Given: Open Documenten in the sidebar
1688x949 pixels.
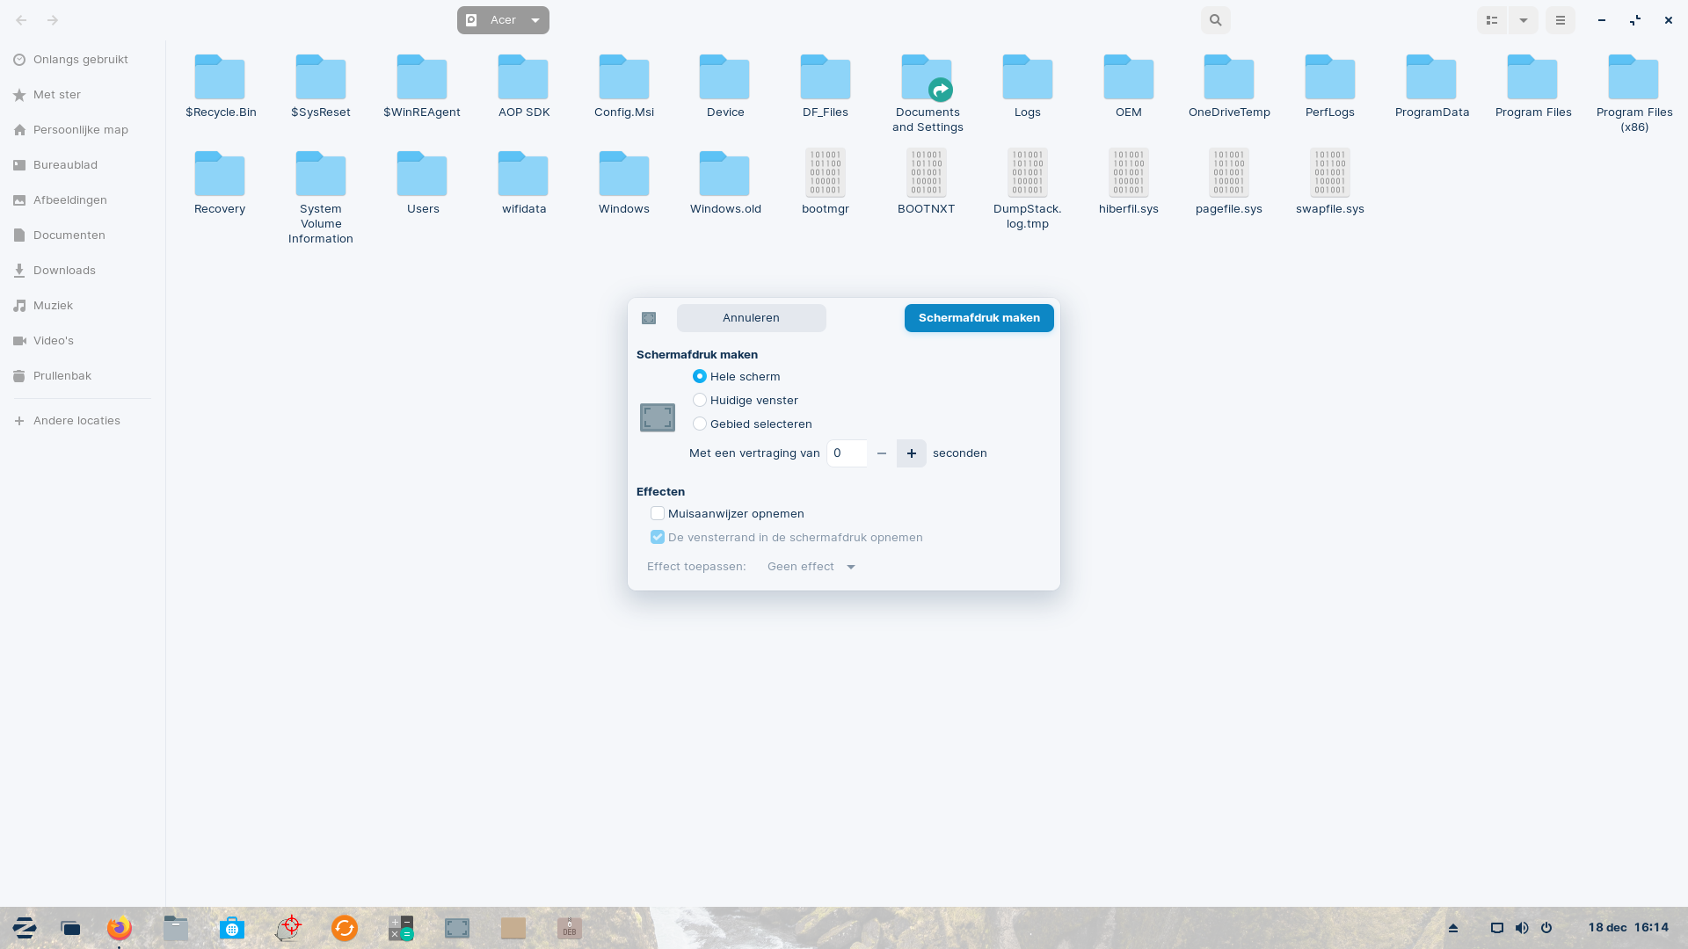Looking at the screenshot, I should tap(69, 235).
